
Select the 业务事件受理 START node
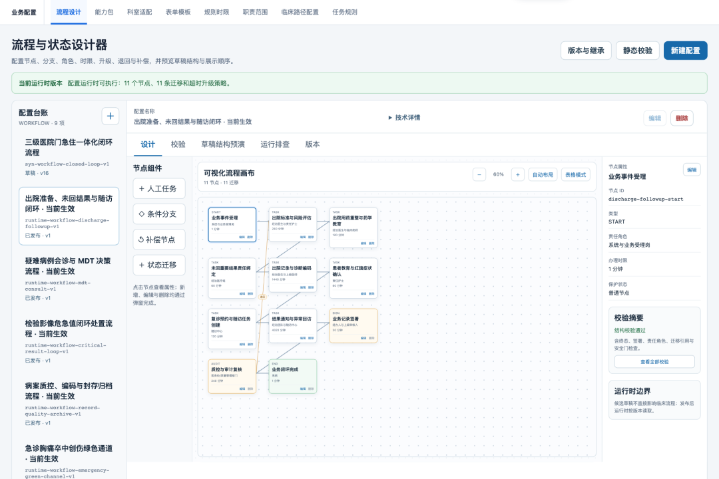click(x=232, y=225)
